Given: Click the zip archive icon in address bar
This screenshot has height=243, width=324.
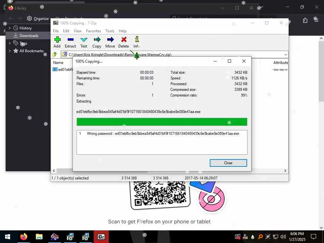Looking at the screenshot, I should click(65, 54).
